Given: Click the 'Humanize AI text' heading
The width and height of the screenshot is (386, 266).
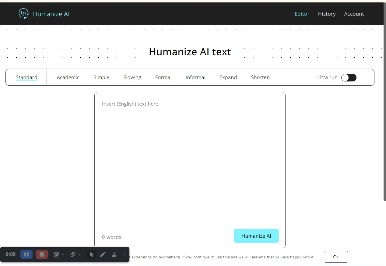Looking at the screenshot, I should [190, 52].
